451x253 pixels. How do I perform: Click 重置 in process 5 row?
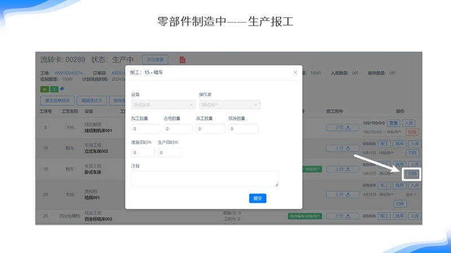393,123
